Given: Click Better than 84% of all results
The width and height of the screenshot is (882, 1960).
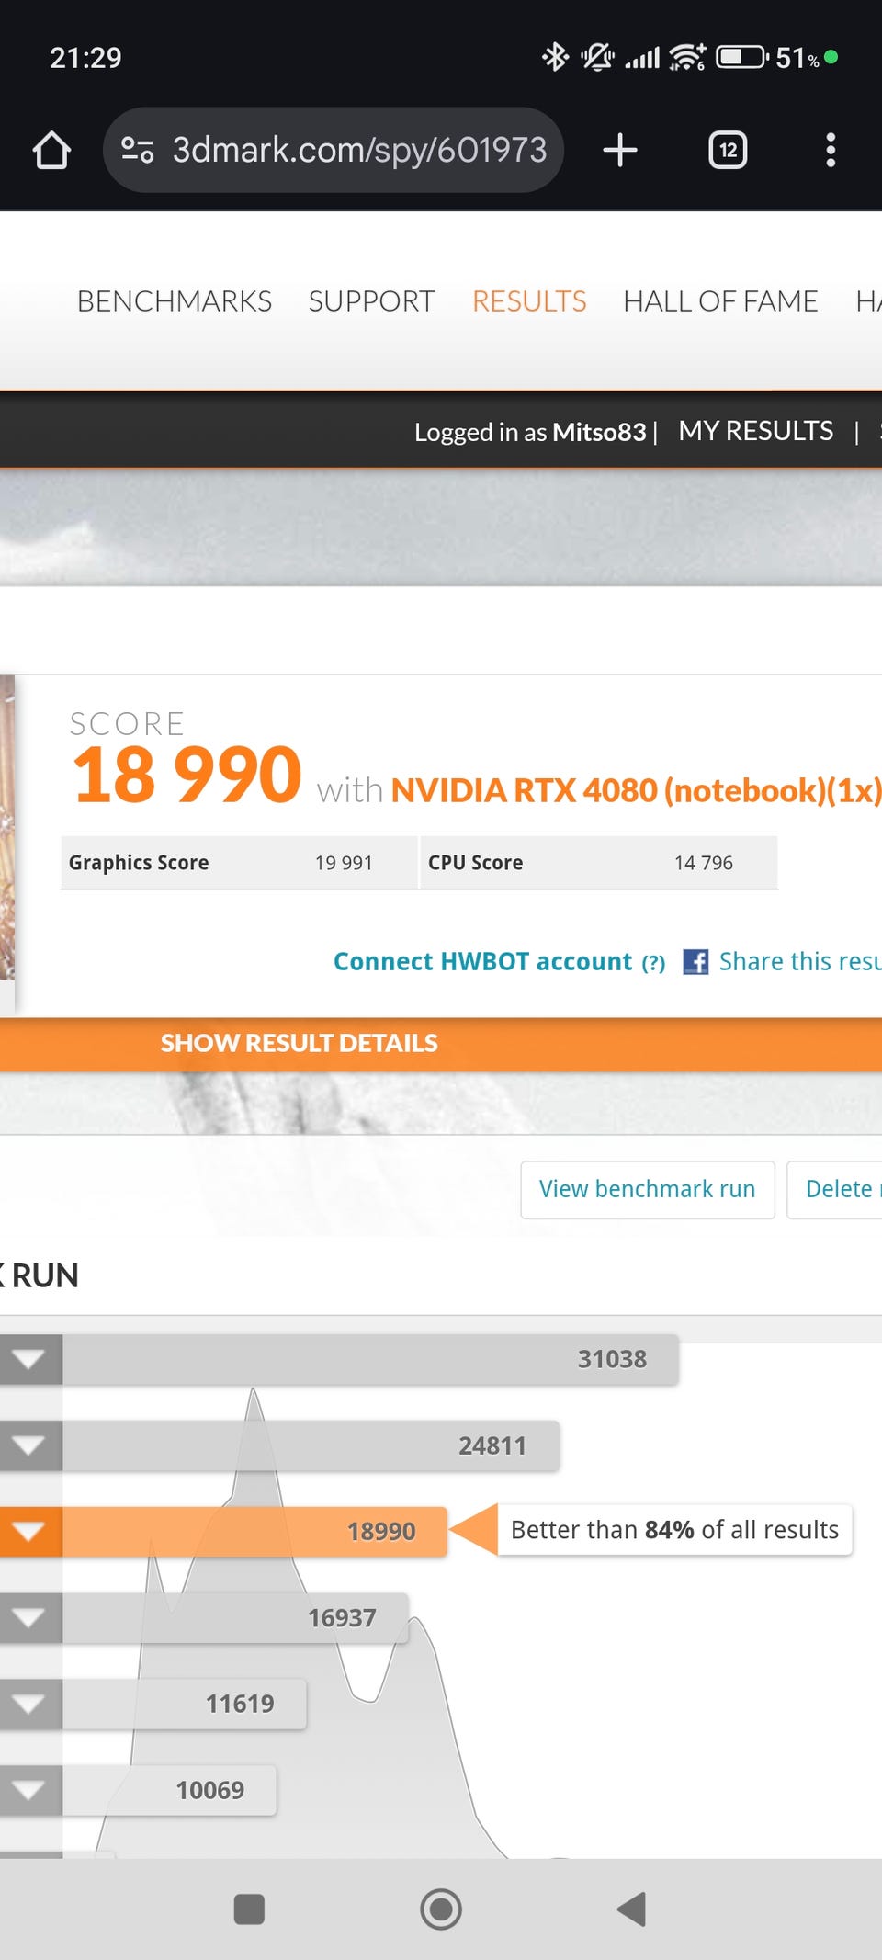Looking at the screenshot, I should [x=674, y=1530].
